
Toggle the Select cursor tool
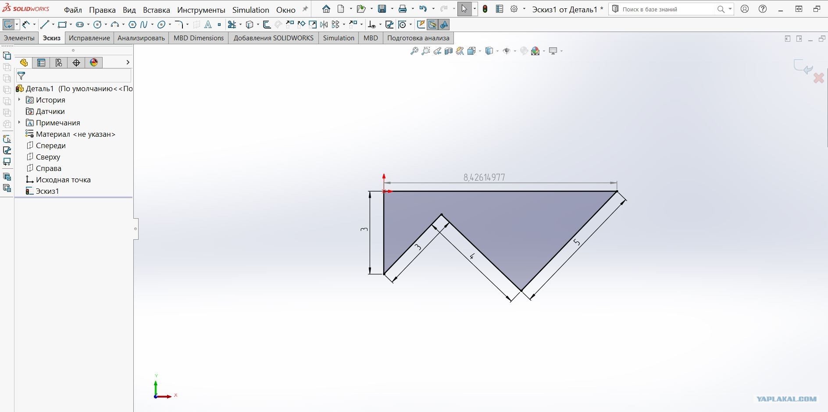pos(464,9)
